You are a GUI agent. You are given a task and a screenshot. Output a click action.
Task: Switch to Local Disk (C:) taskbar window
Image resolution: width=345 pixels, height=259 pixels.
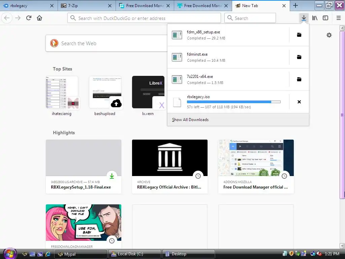[134, 254]
